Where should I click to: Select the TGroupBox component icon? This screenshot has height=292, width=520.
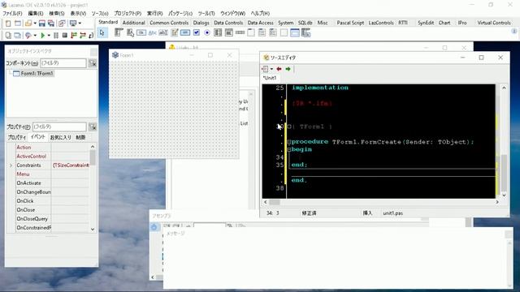[x=251, y=32]
